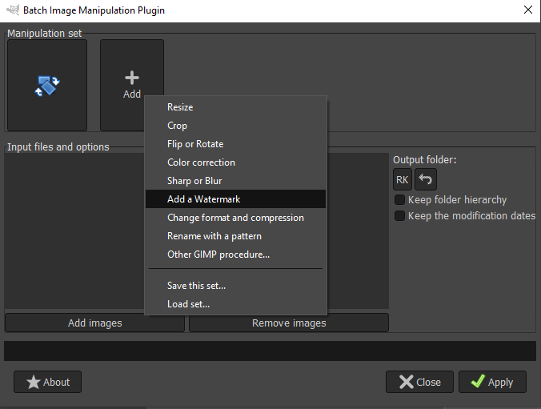Click the Resize manipulation icon in set

click(46, 85)
